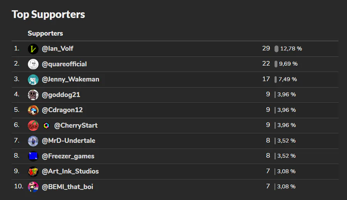Click the 12,78 % percentage bar

[276, 49]
